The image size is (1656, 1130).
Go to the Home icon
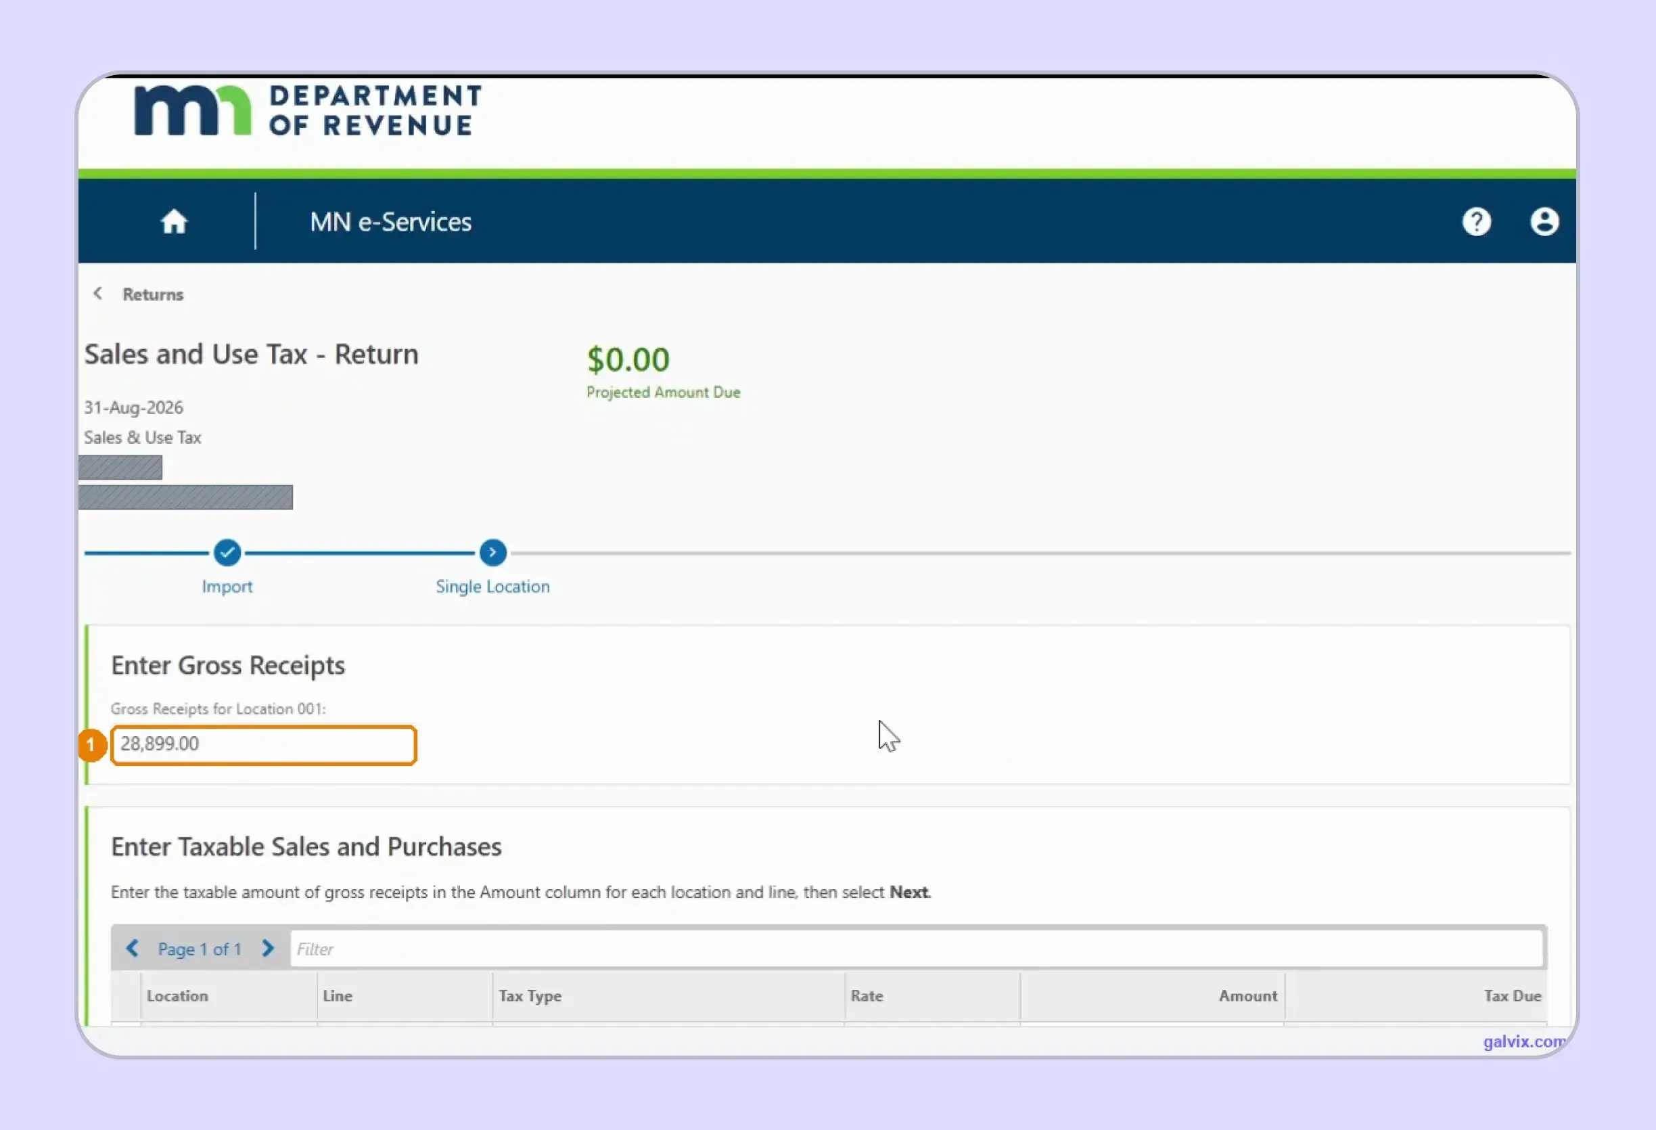click(x=174, y=222)
